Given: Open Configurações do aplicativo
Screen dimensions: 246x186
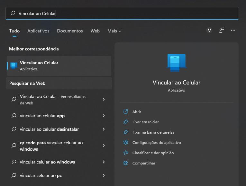Looking at the screenshot, I should 157,143.
